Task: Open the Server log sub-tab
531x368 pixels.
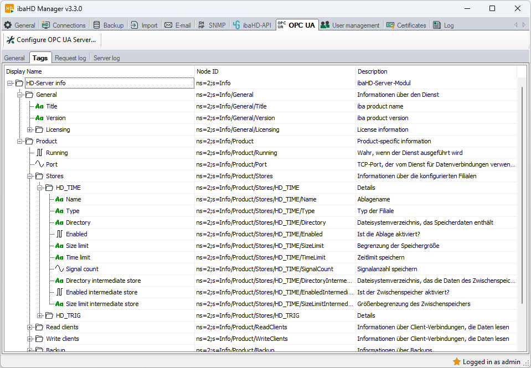Action: [106, 58]
